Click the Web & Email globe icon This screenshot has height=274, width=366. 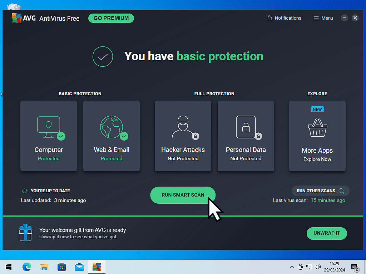pos(112,127)
